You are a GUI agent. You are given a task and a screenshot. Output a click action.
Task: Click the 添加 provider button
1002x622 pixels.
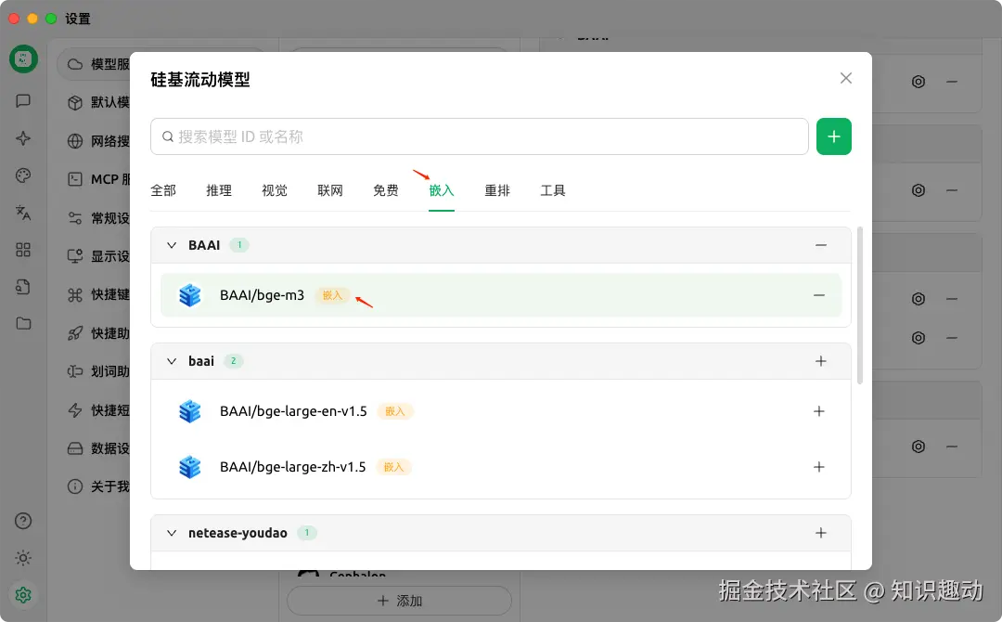coord(399,601)
